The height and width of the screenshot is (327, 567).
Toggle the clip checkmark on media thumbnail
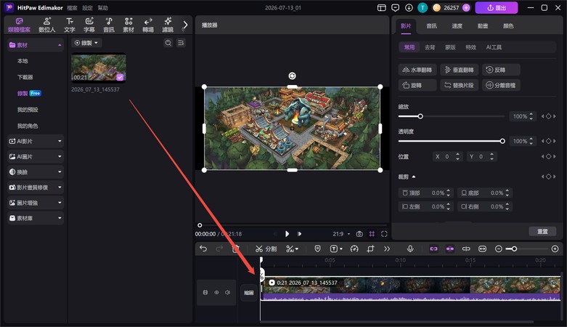click(120, 77)
